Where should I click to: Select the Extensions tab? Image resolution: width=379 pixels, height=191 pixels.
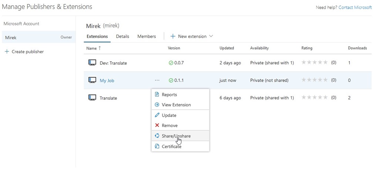[97, 37]
